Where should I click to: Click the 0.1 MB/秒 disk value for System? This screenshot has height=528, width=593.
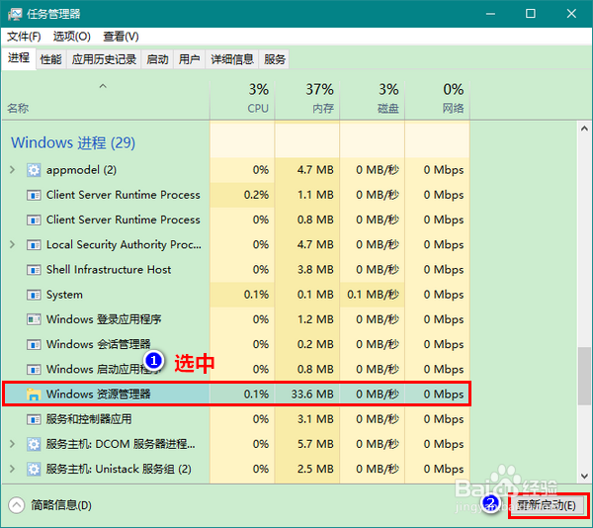tap(373, 295)
